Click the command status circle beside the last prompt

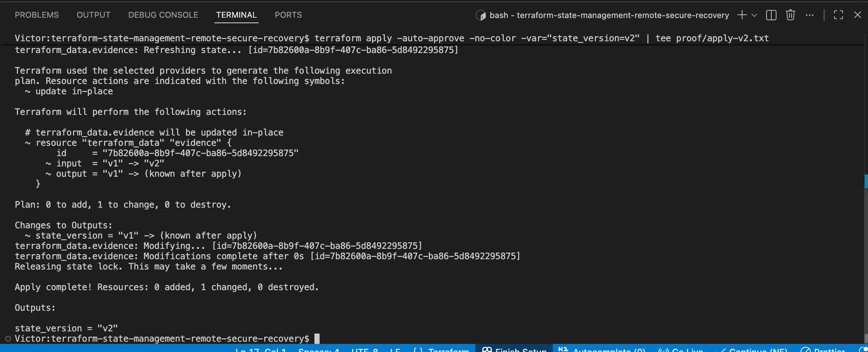(x=8, y=339)
